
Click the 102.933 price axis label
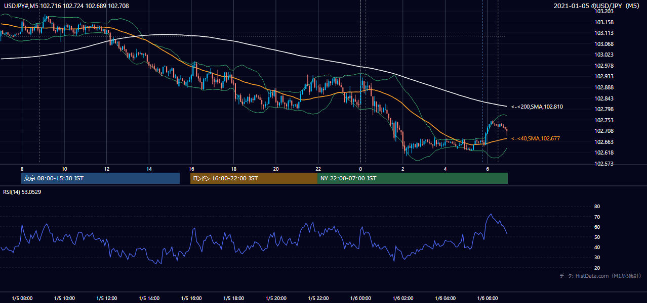pyautogui.click(x=604, y=76)
